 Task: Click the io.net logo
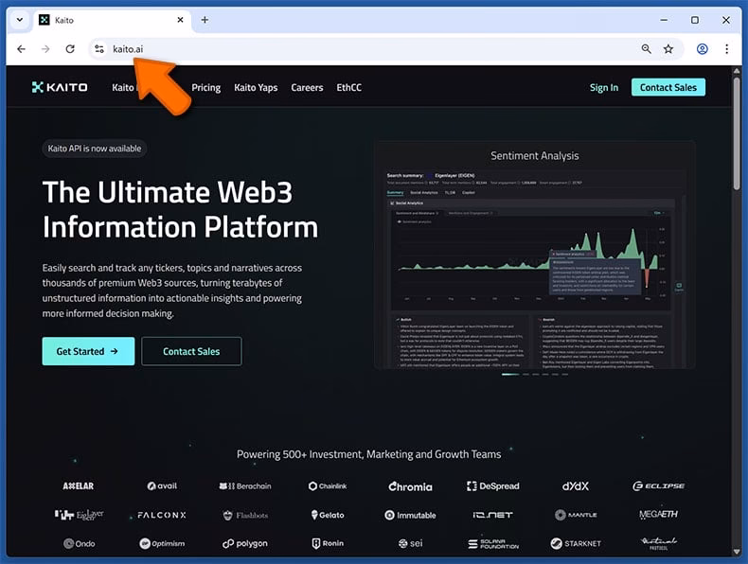click(x=492, y=515)
